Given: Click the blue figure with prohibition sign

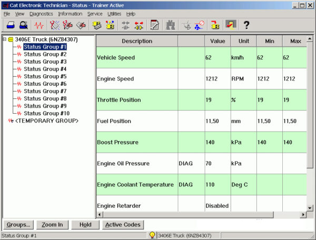Looking at the screenshot, I should click(199, 25).
